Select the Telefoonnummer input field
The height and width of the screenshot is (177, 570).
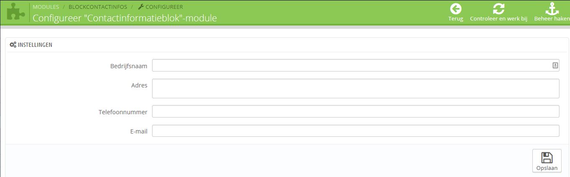(355, 111)
